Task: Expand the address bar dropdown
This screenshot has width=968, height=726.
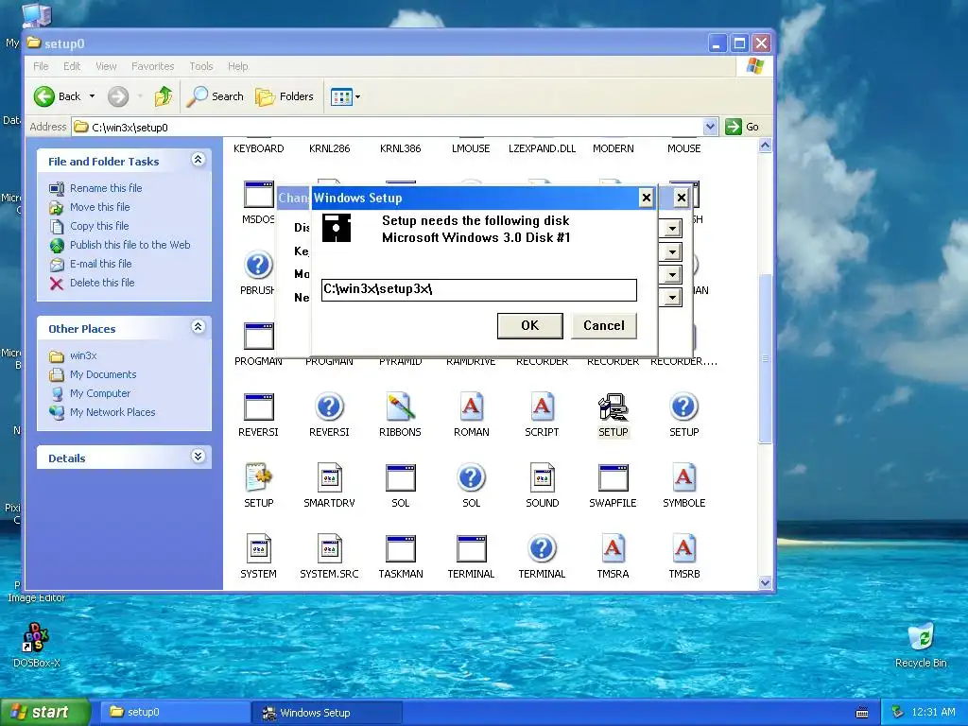Action: point(710,127)
